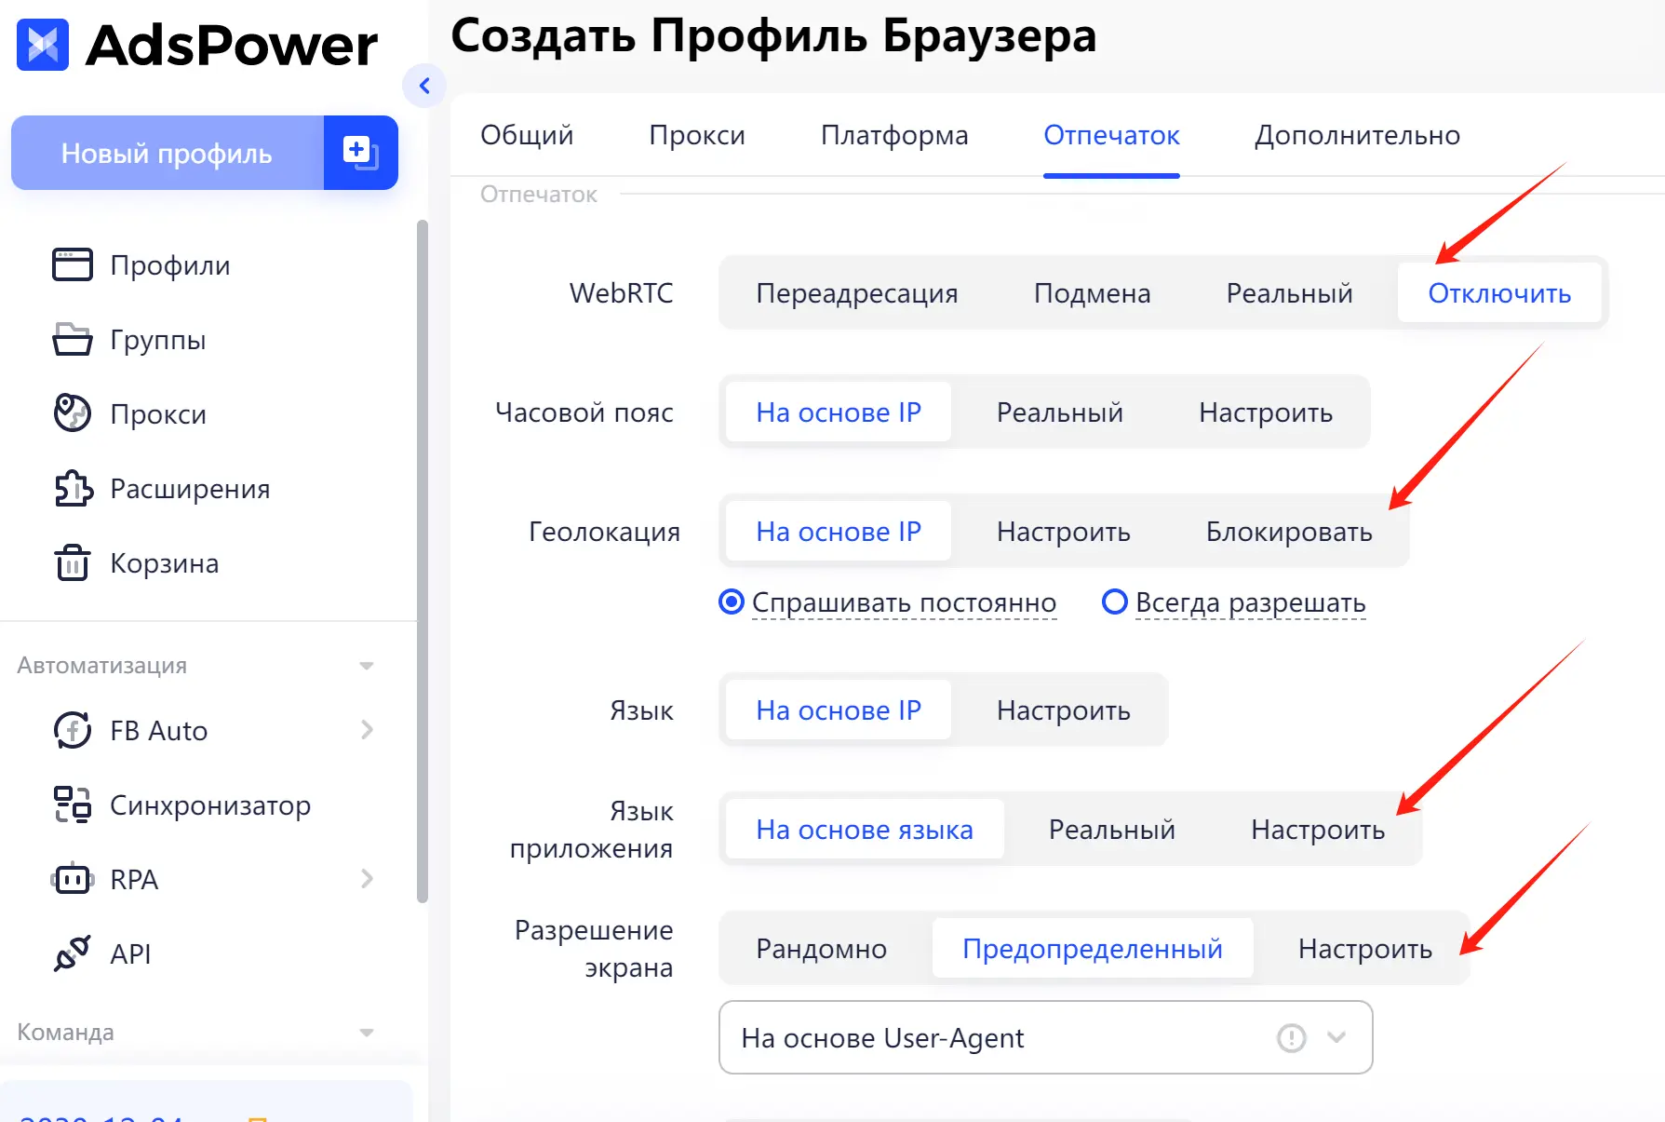
Task: Click the Корзина trash icon
Action: coord(73,562)
